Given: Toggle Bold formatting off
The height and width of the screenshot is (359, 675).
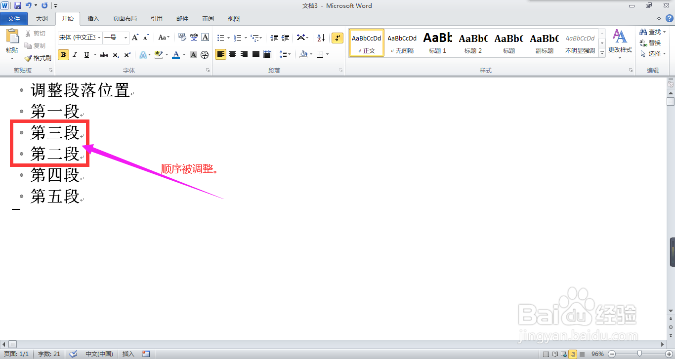Looking at the screenshot, I should (x=63, y=54).
